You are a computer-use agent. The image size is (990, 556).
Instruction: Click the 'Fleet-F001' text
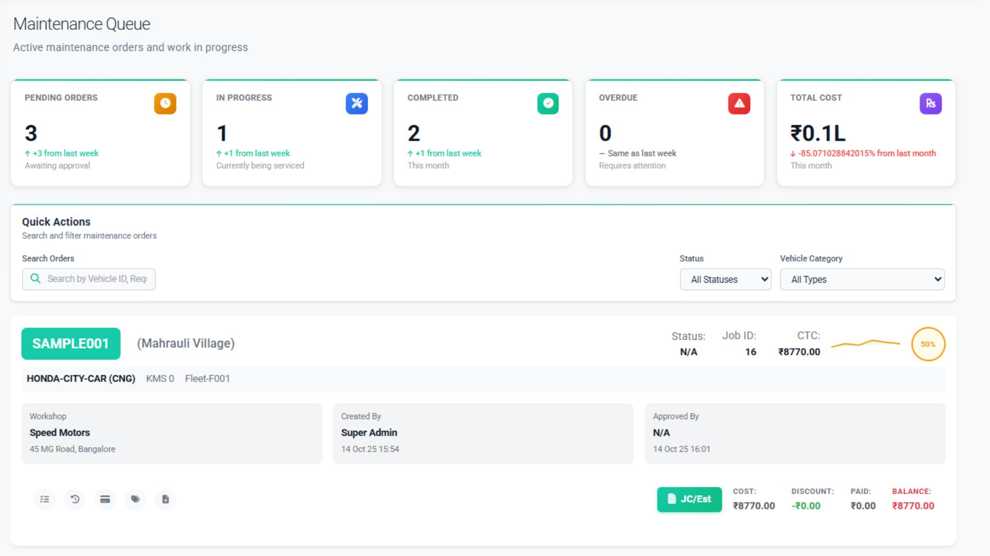pos(207,378)
